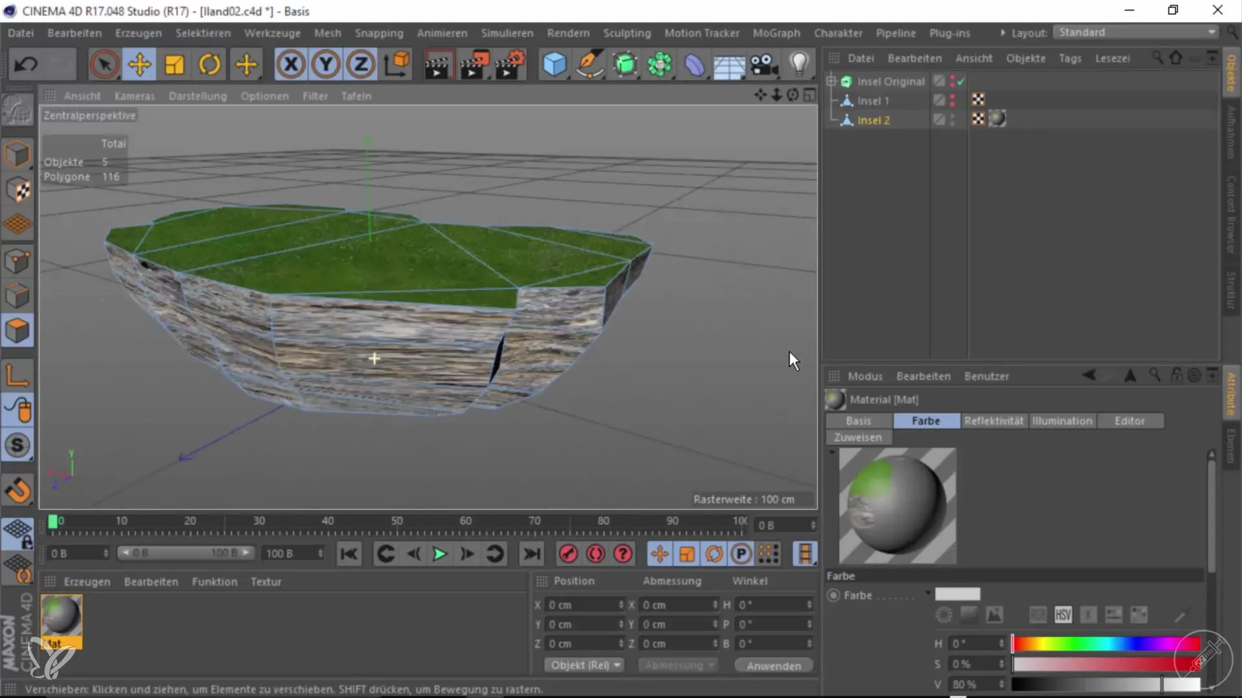This screenshot has height=698, width=1242.
Task: Toggle X axis lock
Action: click(290, 65)
